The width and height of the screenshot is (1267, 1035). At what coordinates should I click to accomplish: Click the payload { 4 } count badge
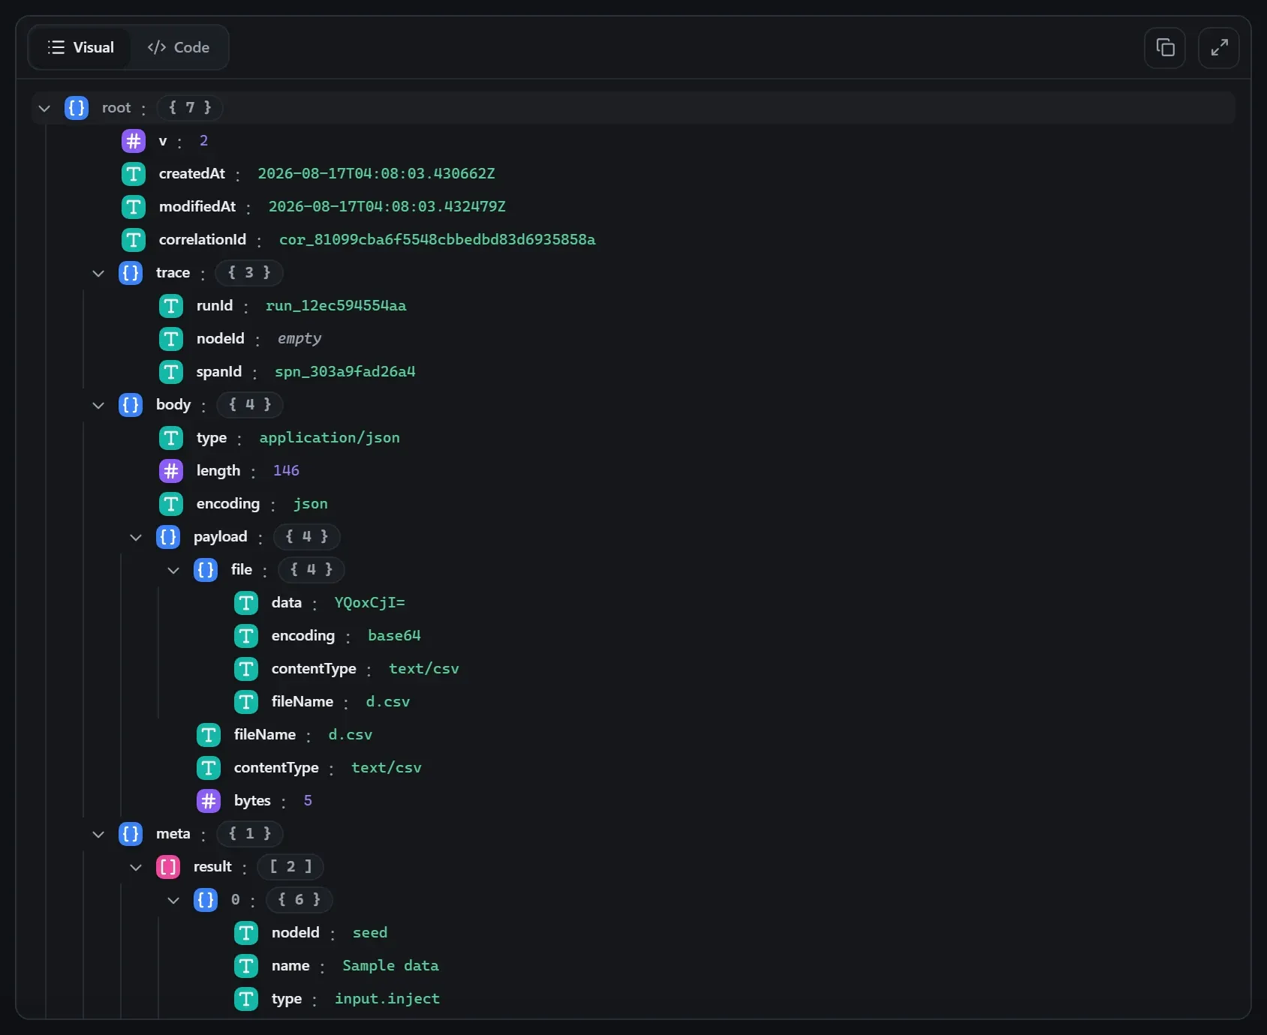(x=307, y=537)
